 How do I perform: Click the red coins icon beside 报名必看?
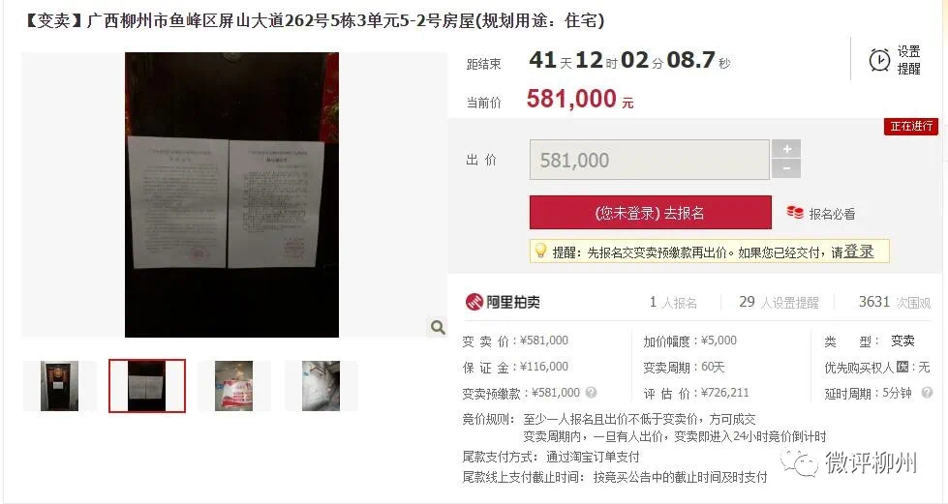(x=794, y=213)
